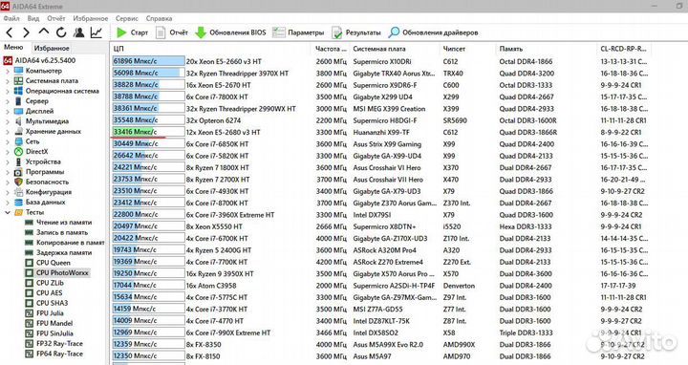Select the CPU ZLib test
Image resolution: width=688 pixels, height=365 pixels.
click(50, 283)
